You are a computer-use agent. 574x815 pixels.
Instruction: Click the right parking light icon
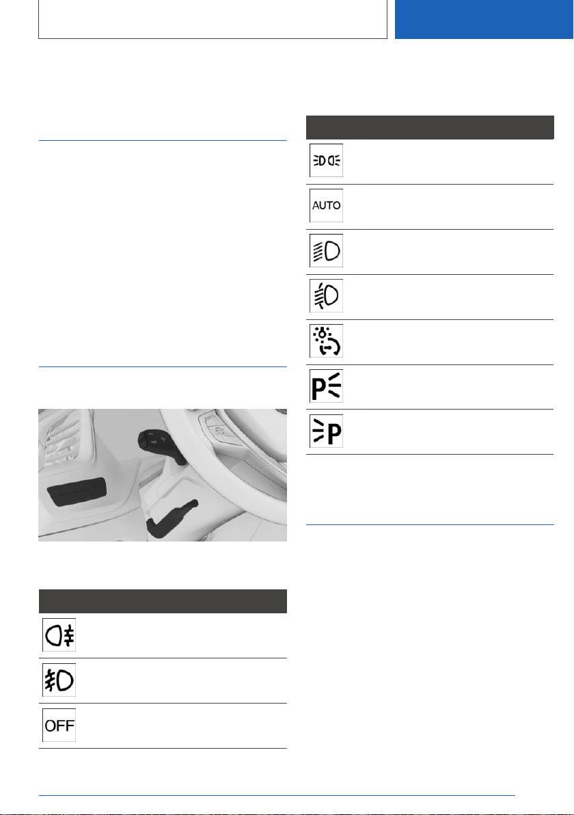[x=326, y=386]
